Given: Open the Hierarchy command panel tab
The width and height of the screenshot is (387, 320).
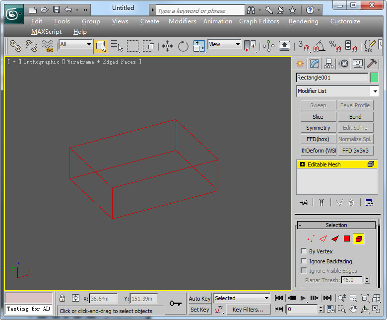Looking at the screenshot, I should [x=328, y=64].
